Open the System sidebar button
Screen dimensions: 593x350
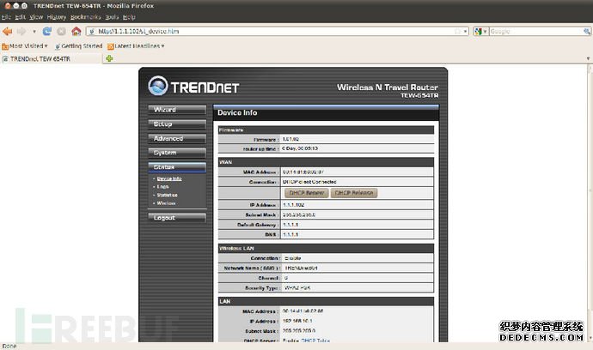(x=177, y=153)
